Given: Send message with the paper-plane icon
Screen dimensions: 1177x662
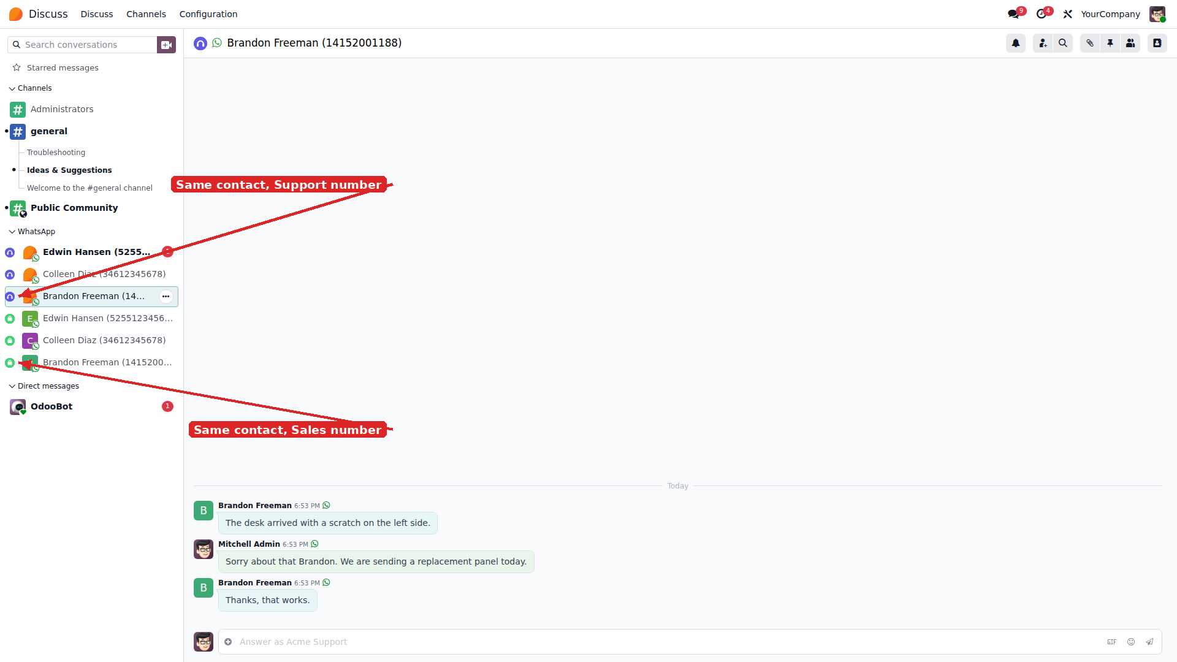Looking at the screenshot, I should pyautogui.click(x=1149, y=642).
